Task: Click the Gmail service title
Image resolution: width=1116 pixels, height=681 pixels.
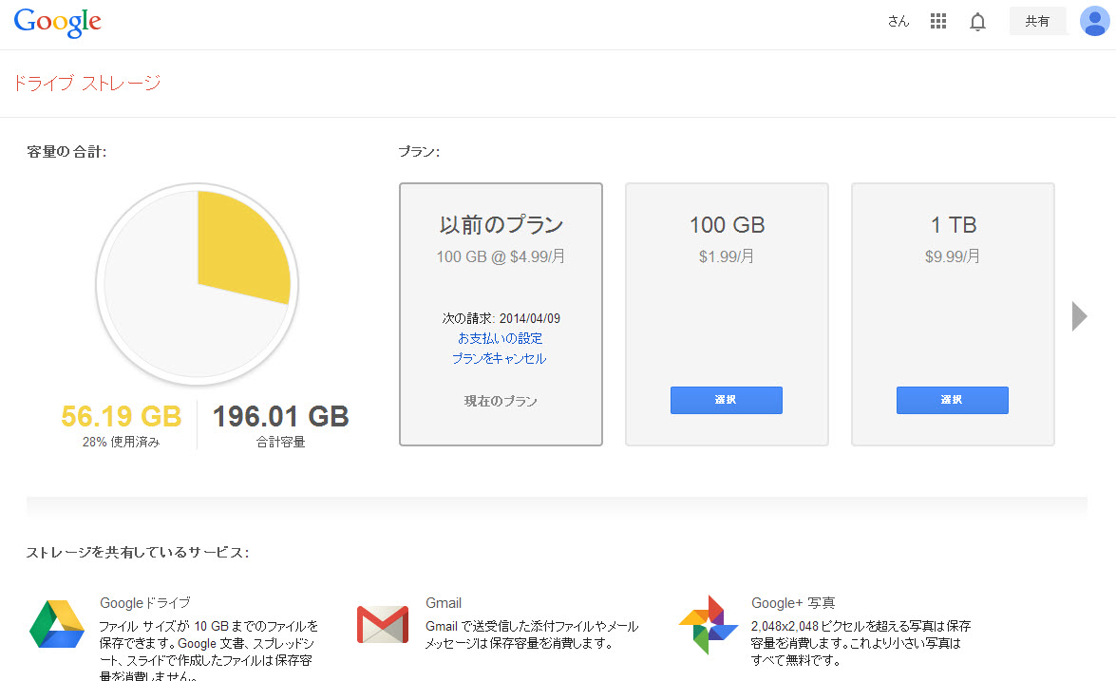Action: click(x=444, y=603)
